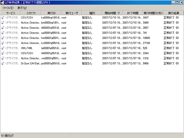This screenshot has height=138, width=184.
Task: Open the 表示(V) menu
Action: click(22, 8)
